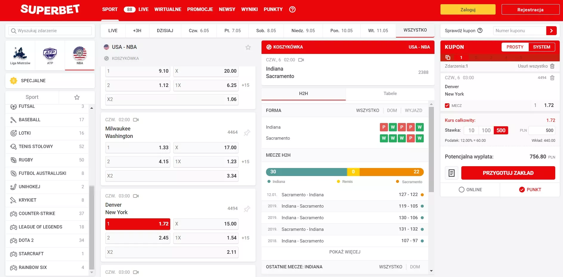Click PRZYGOTUJ ZAKŁAD button
Viewport: 563px width, 277px height.
(508, 173)
